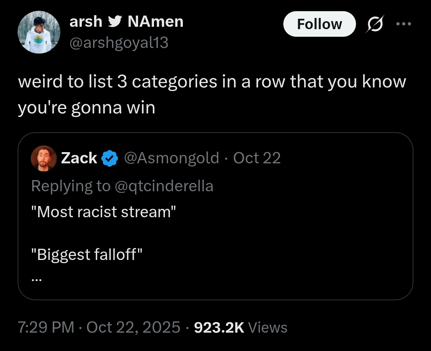Open the @Asmongold handle
Viewport: 431px width, 351px height.
tap(172, 158)
